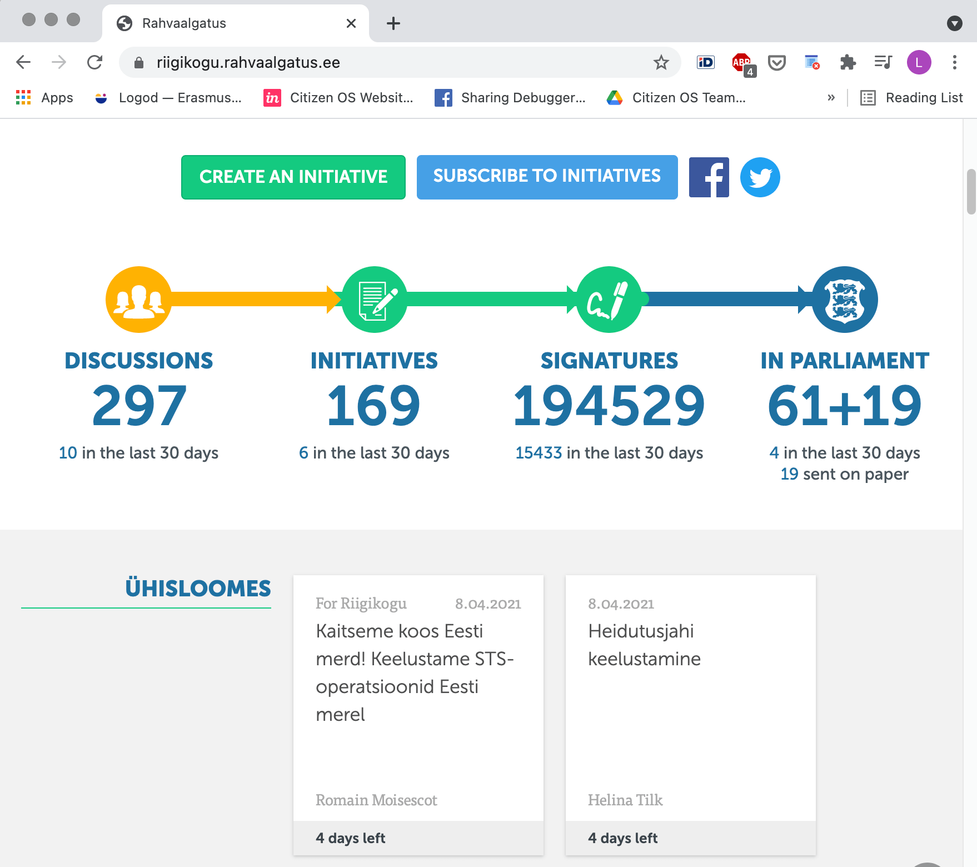The height and width of the screenshot is (867, 977).
Task: Click the orange Discussions people icon
Action: coord(139,300)
